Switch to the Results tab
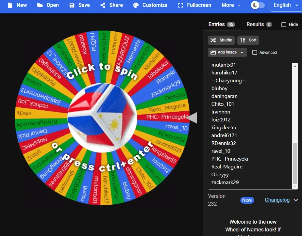 (259, 24)
